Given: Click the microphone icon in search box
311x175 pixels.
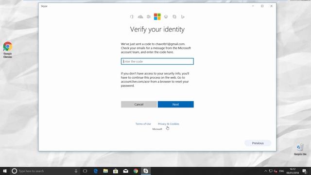Looking at the screenshot, I should pos(76,171).
